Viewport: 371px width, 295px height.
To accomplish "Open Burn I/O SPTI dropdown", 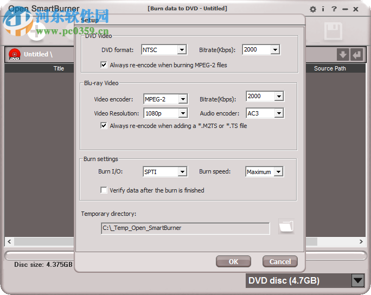I will click(182, 171).
